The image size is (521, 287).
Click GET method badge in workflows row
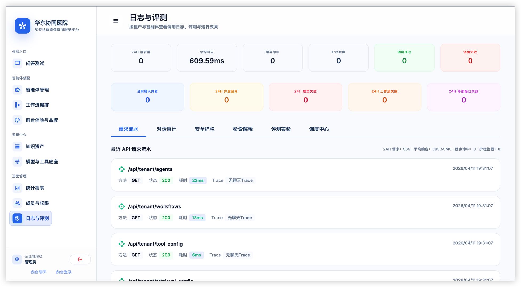pos(136,218)
